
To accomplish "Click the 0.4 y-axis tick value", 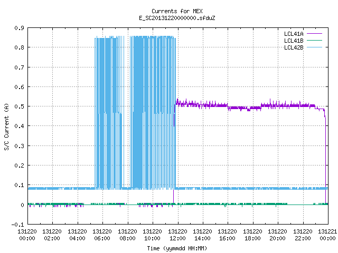I will pos(19,126).
